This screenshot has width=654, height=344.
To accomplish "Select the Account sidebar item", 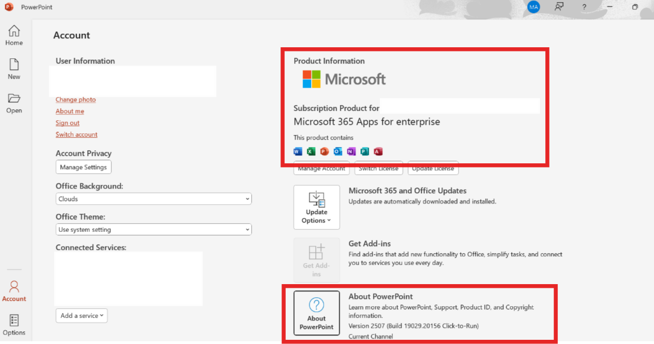I will click(x=14, y=291).
